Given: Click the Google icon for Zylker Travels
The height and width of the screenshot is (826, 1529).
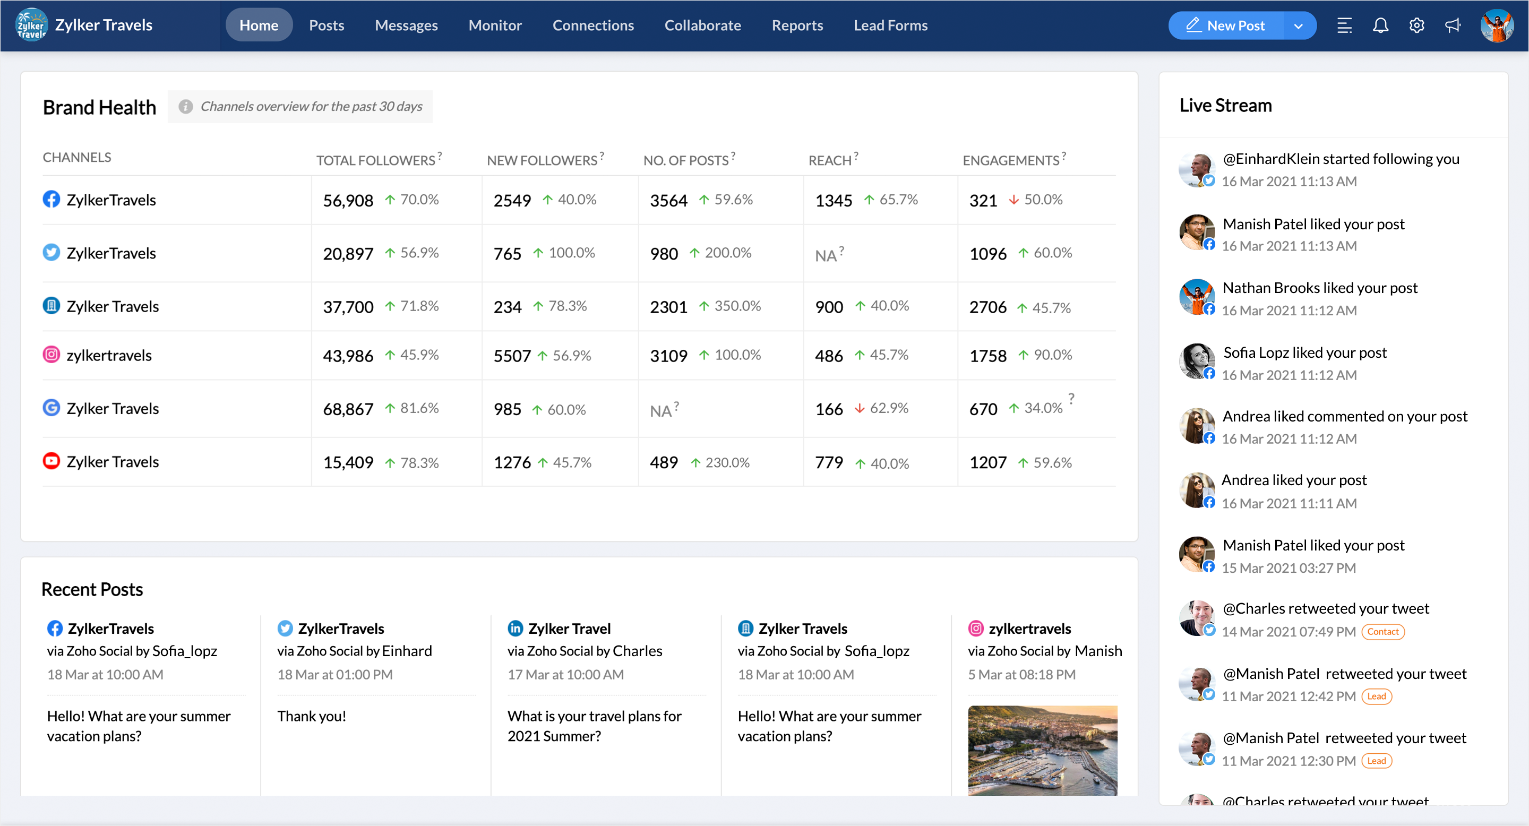Looking at the screenshot, I should pyautogui.click(x=51, y=408).
